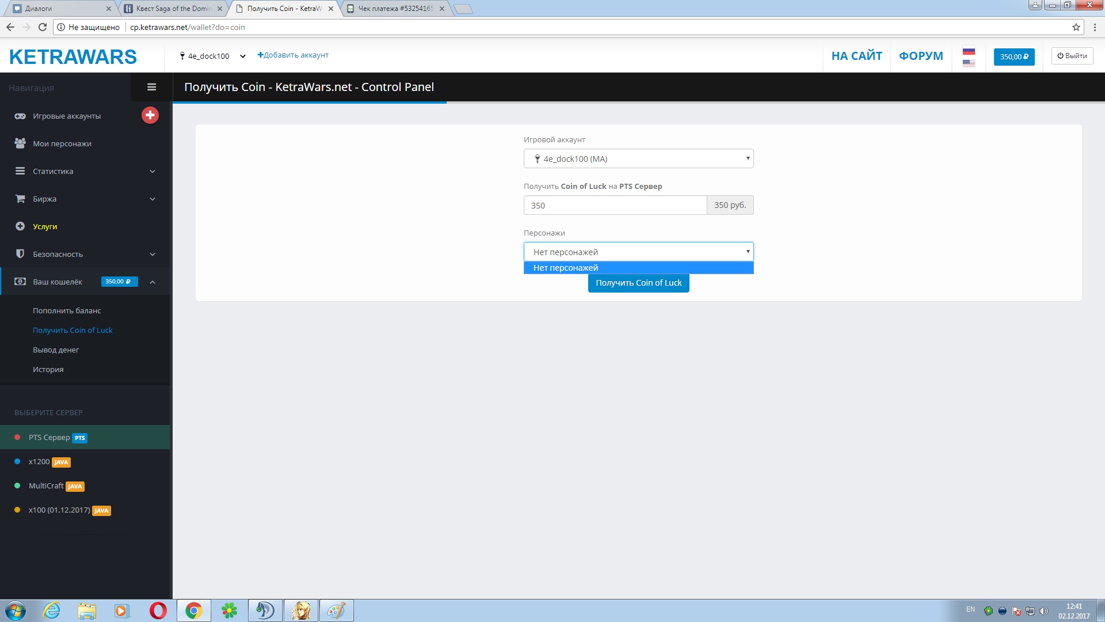1105x622 pixels.
Task: Select the MultiCraft JAVA server
Action: (x=46, y=486)
